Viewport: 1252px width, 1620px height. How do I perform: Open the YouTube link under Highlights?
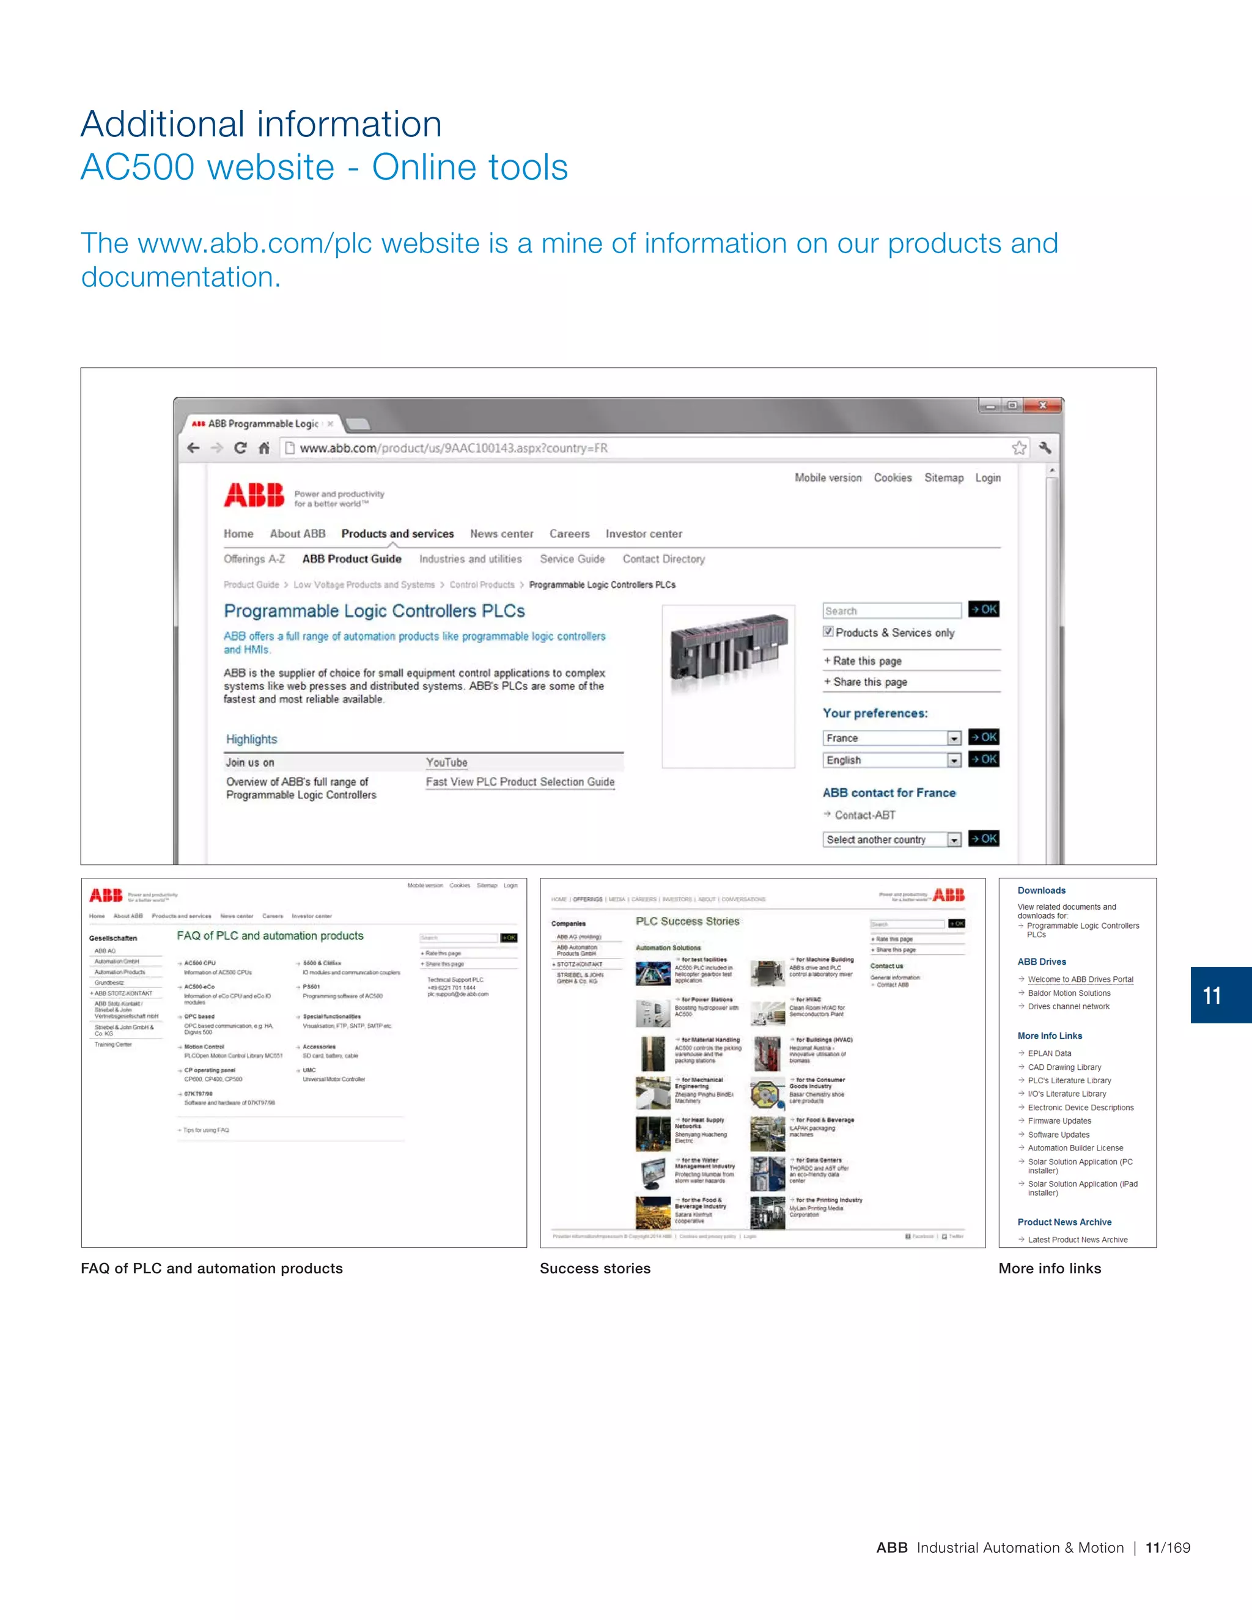tap(446, 762)
